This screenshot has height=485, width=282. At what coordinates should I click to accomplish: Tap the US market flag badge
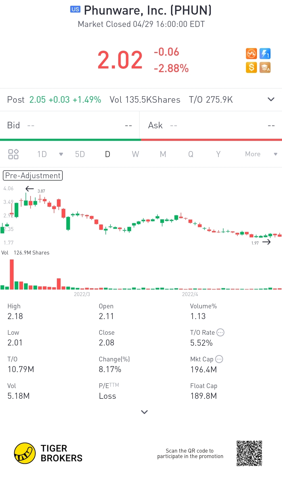(75, 9)
